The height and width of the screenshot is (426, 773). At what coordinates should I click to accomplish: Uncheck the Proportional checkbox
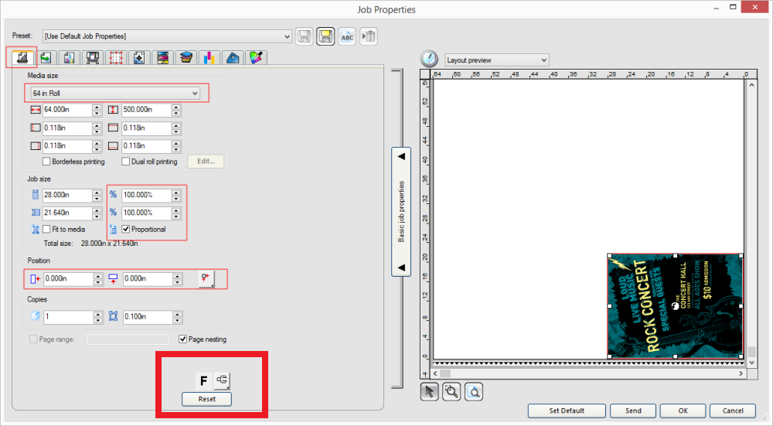[126, 230]
